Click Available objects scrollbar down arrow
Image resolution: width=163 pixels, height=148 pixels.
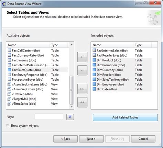[x=72, y=107]
